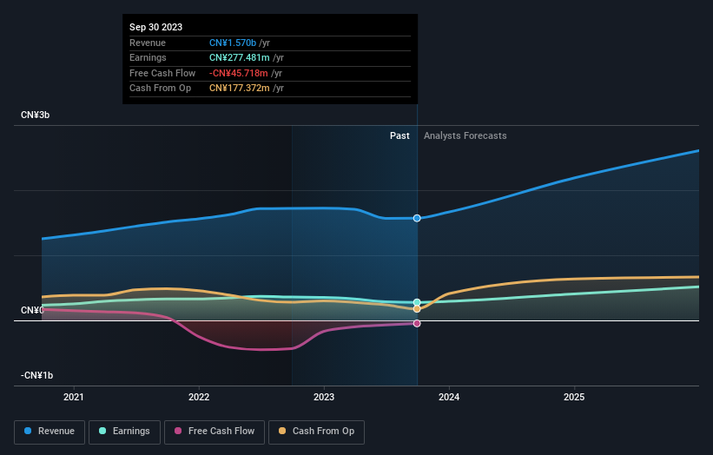Click the 2021 x-axis label
This screenshot has width=713, height=455.
tap(74, 397)
